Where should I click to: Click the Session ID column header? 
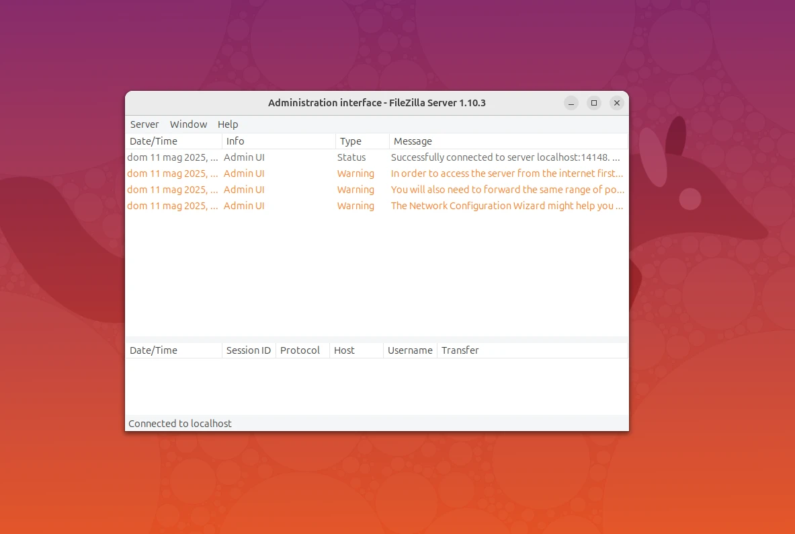pos(248,350)
